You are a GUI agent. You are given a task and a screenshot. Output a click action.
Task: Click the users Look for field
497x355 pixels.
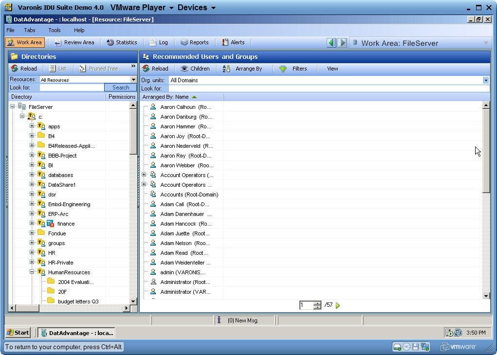[329, 89]
